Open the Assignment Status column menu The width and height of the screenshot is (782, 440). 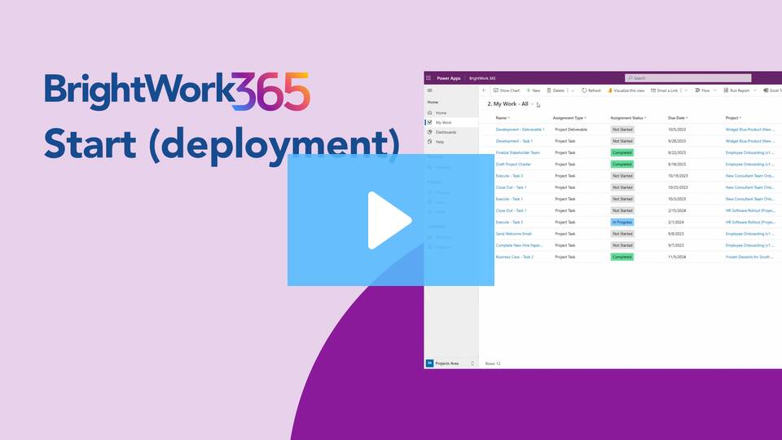point(628,117)
